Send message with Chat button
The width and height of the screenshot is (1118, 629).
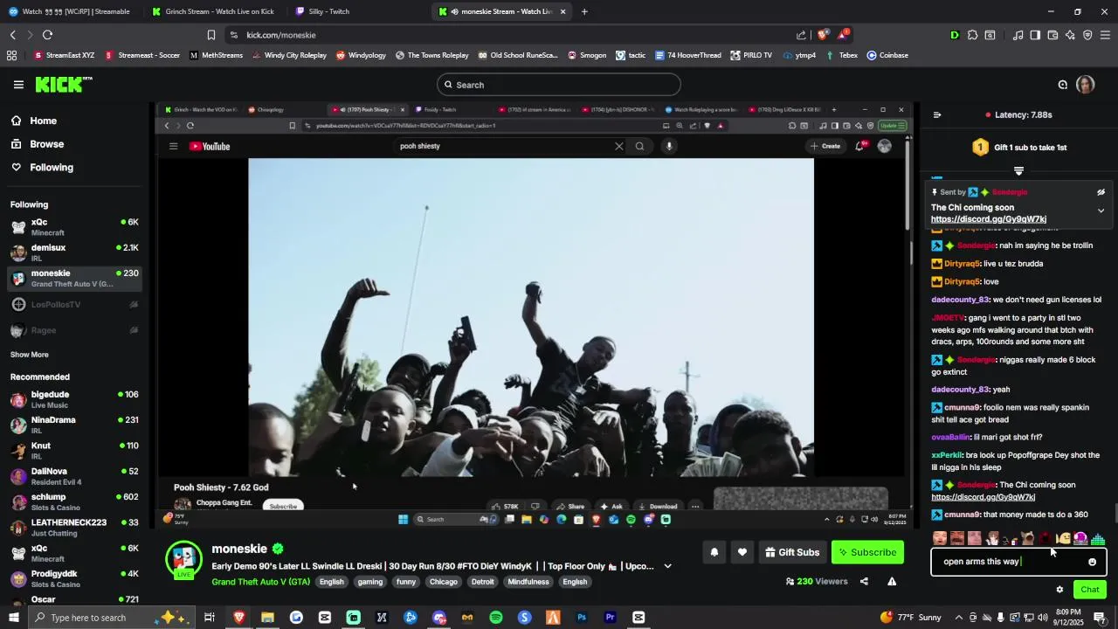[x=1089, y=590]
